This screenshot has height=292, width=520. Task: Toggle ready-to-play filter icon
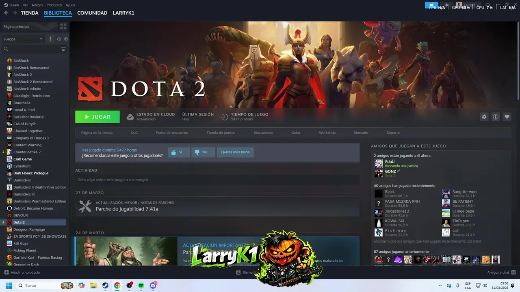point(66,39)
